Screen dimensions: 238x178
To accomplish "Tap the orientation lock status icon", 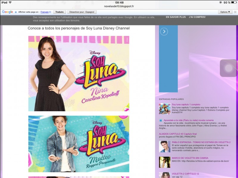I will [x=220, y=2].
